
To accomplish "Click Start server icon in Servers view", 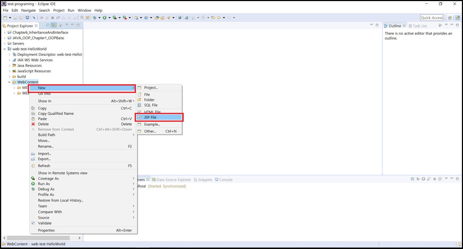I will click(x=423, y=179).
